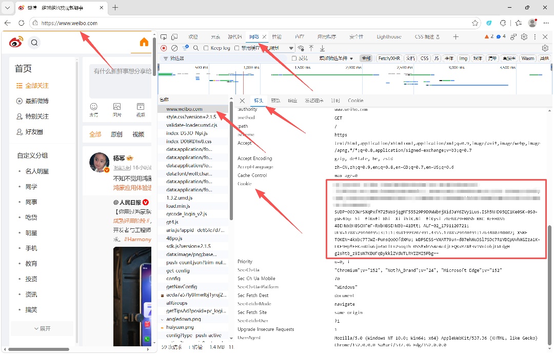Select the Fetch/XHR filter chip

coord(389,58)
